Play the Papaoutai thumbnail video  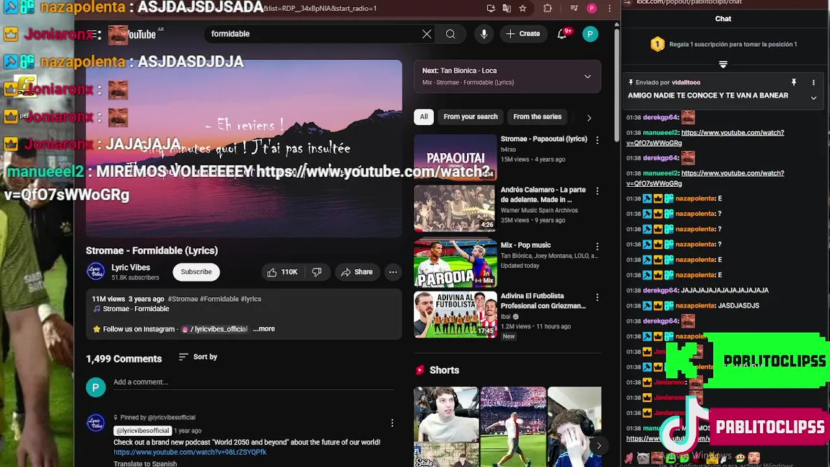(455, 156)
